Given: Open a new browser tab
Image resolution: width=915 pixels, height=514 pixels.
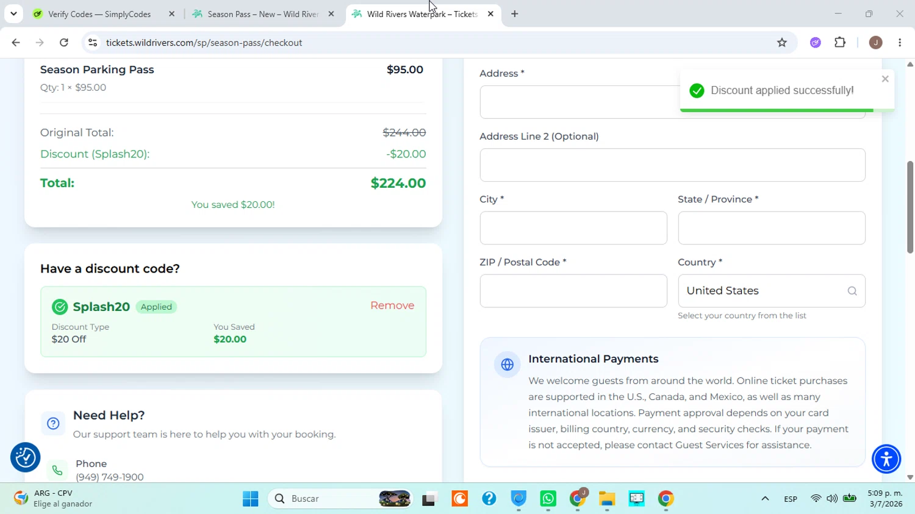Looking at the screenshot, I should click(x=515, y=14).
